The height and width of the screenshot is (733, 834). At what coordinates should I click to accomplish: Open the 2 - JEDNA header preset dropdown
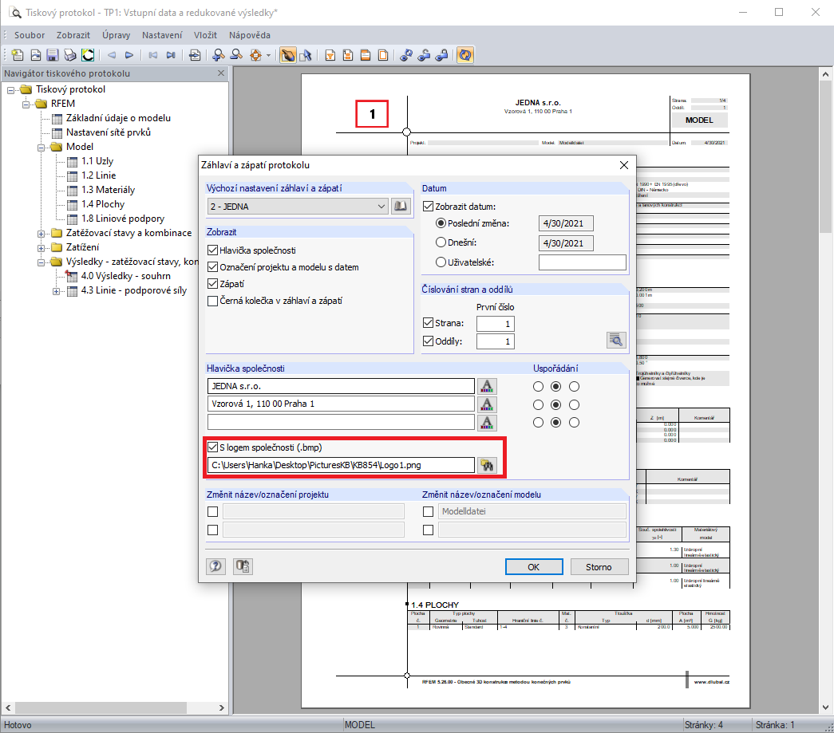(298, 207)
